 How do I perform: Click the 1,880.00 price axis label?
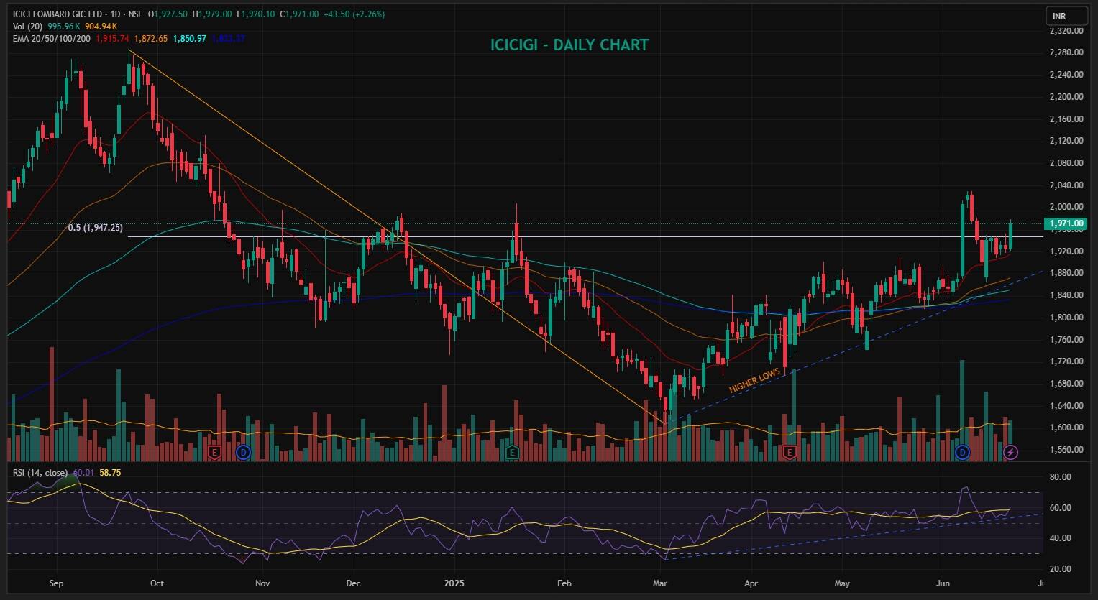click(1066, 273)
